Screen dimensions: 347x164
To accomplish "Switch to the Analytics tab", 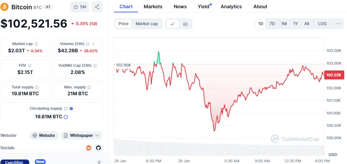I will (231, 7).
